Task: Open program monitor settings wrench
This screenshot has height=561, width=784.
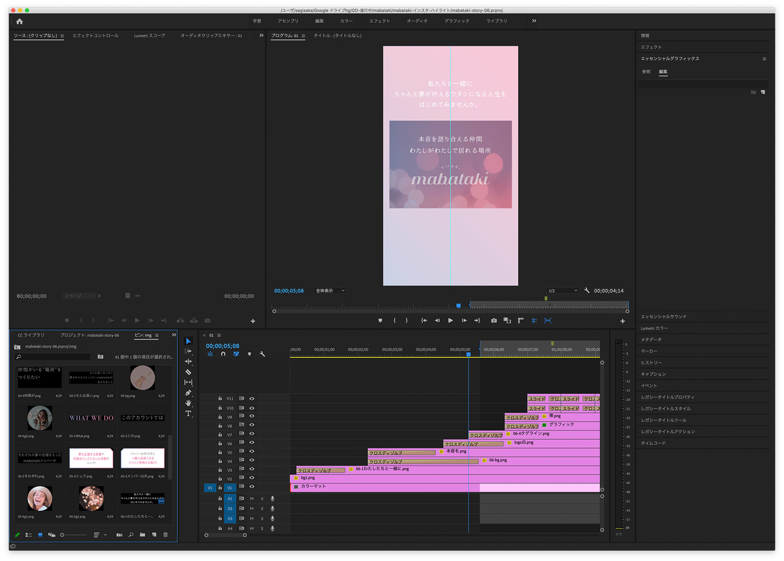Action: (x=587, y=291)
